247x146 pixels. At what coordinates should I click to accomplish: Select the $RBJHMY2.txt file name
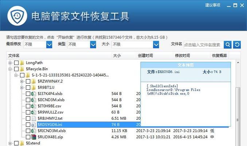click(50, 118)
